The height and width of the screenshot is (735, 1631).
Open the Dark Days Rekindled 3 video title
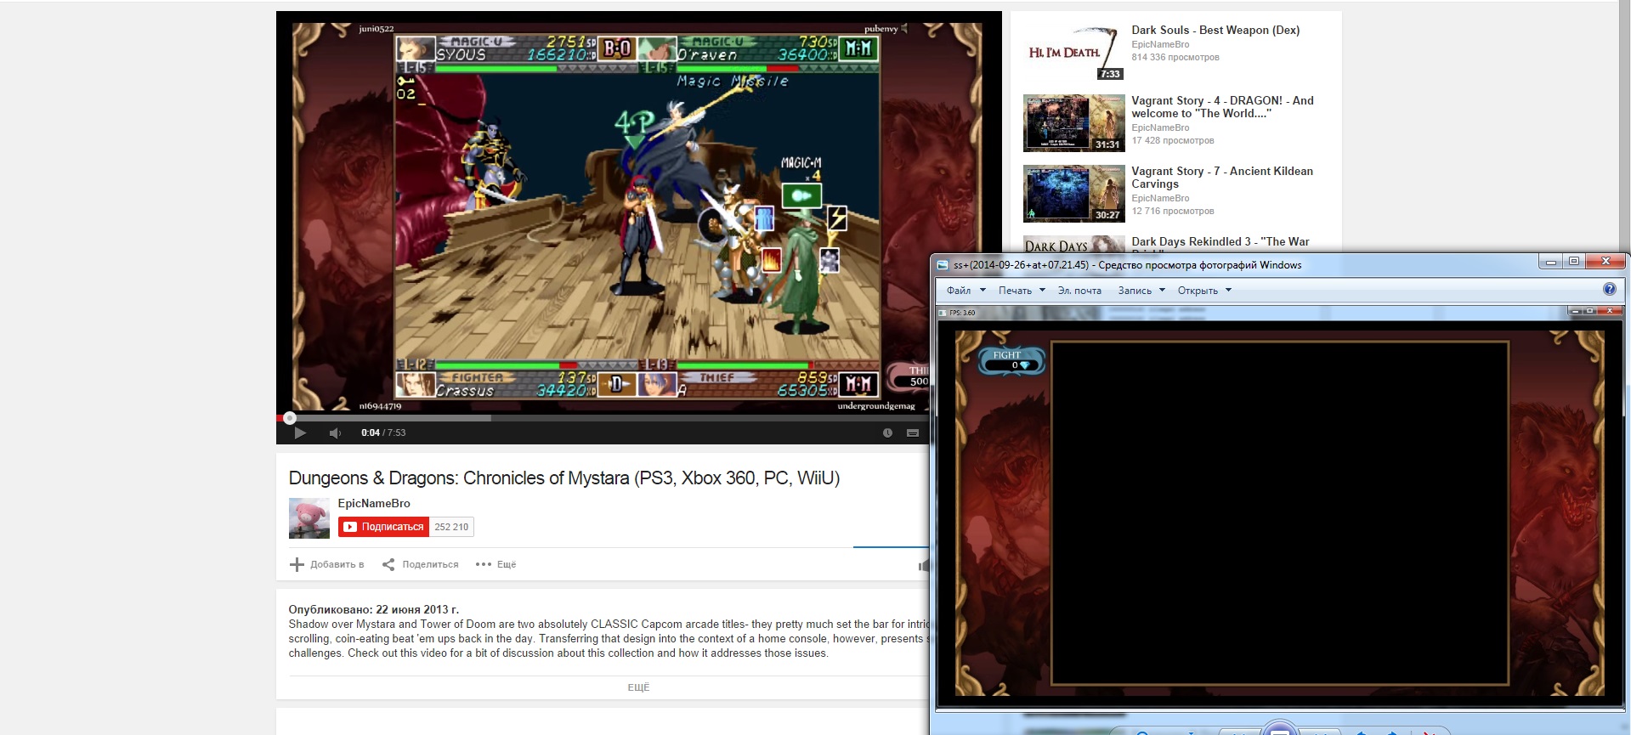coord(1220,242)
